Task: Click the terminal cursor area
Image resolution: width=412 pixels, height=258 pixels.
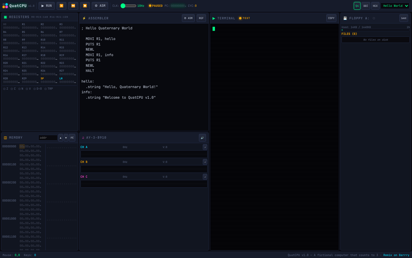Action: click(x=214, y=29)
